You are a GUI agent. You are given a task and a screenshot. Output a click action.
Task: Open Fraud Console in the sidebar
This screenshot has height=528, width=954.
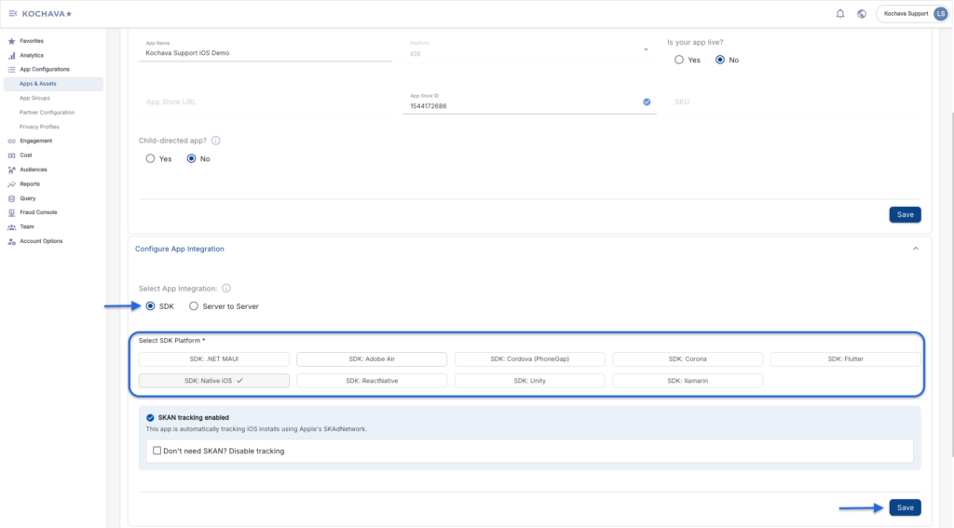coord(38,212)
